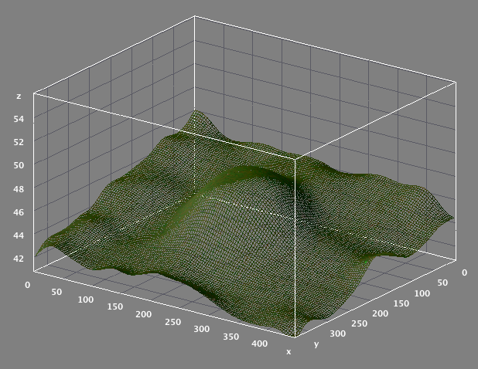
Task: Click the 100 tick on x axis
Action: (x=85, y=300)
